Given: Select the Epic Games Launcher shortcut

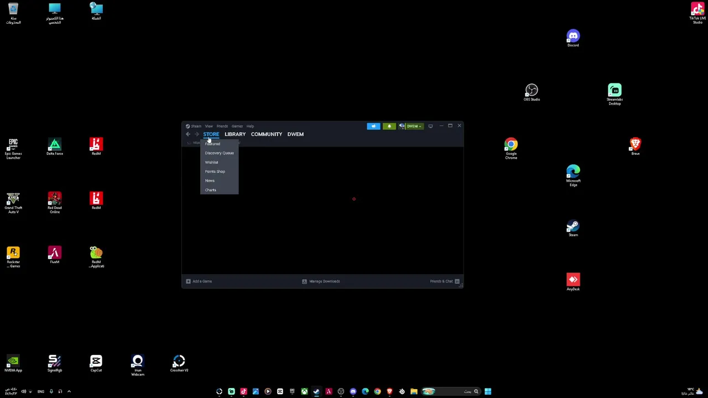Looking at the screenshot, I should click(13, 149).
